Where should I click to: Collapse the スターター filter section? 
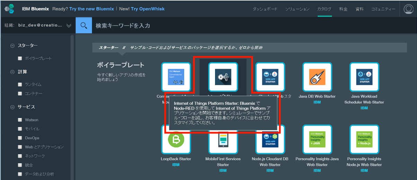click(12, 46)
